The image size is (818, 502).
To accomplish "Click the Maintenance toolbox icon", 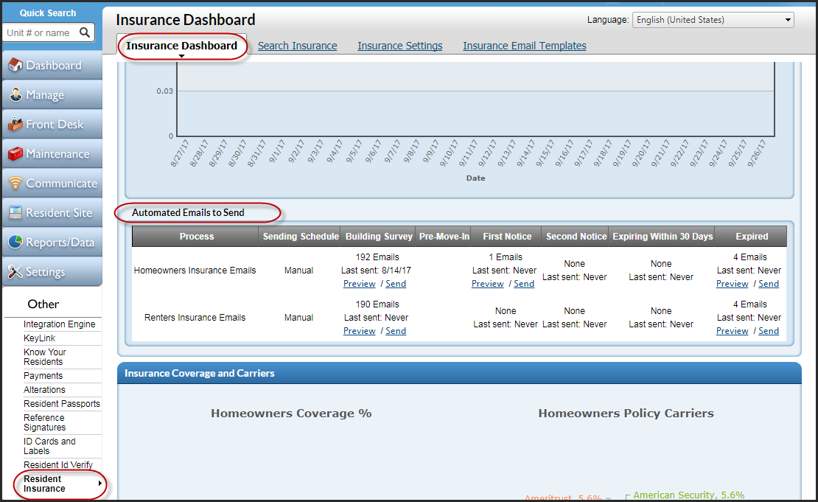I will (x=15, y=153).
